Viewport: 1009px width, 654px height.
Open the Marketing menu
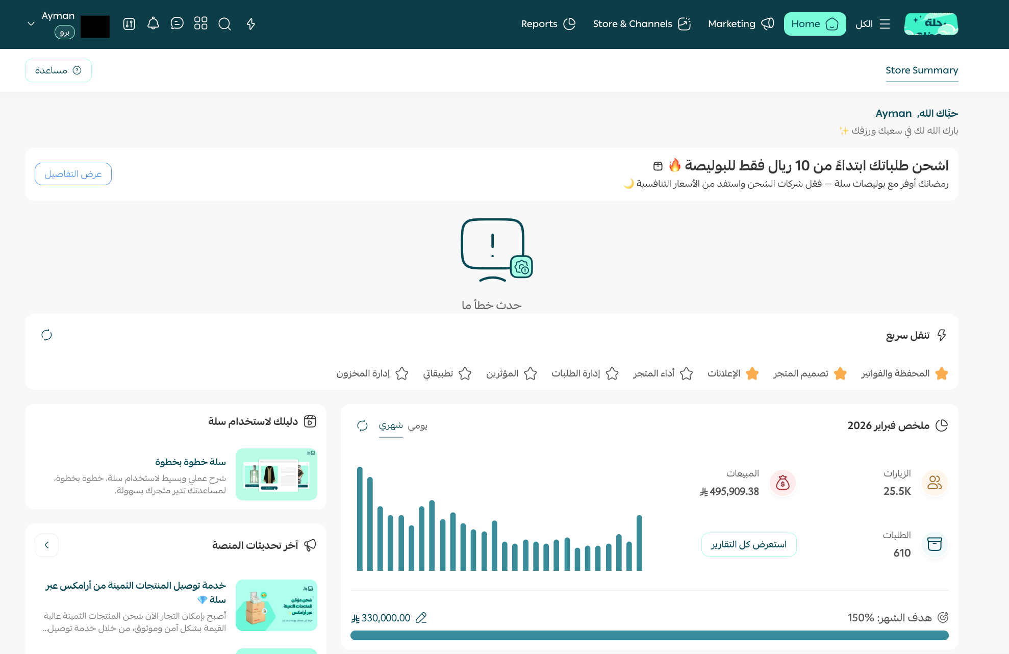(741, 24)
